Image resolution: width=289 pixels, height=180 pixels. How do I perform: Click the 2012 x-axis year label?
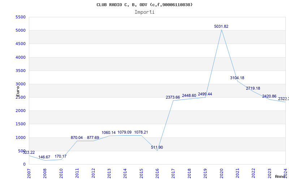(93, 174)
